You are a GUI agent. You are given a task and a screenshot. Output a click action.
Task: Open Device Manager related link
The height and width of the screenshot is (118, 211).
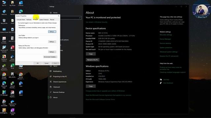(x=165, y=39)
